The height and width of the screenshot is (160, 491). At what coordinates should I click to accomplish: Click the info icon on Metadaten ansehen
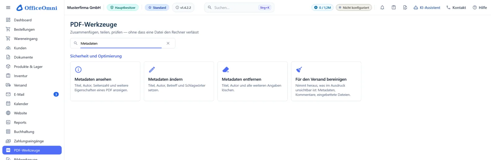point(78,70)
